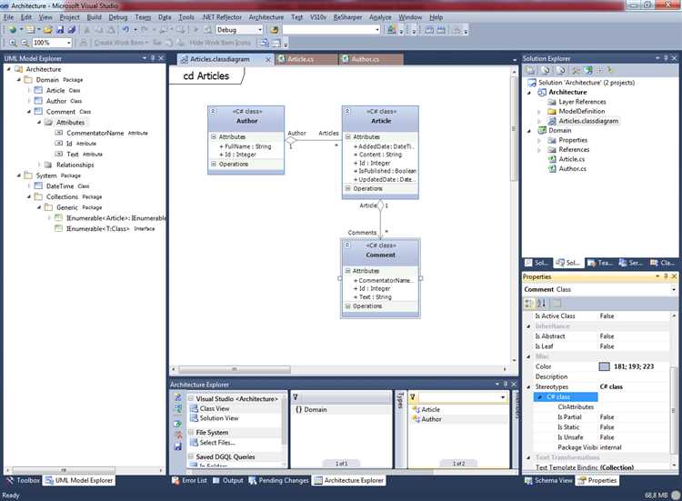Switch to the Toolbox panel tab
682x501 pixels.
click(x=23, y=480)
